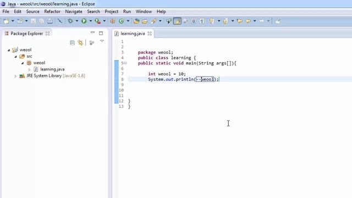352x198 pixels.
Task: Click the Previous Annotation icon
Action: tap(226, 21)
